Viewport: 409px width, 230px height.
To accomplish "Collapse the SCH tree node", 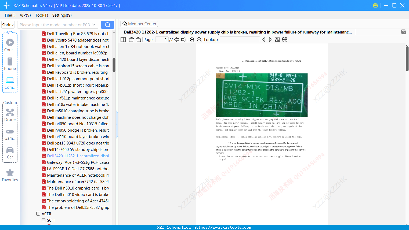I will [x=44, y=220].
